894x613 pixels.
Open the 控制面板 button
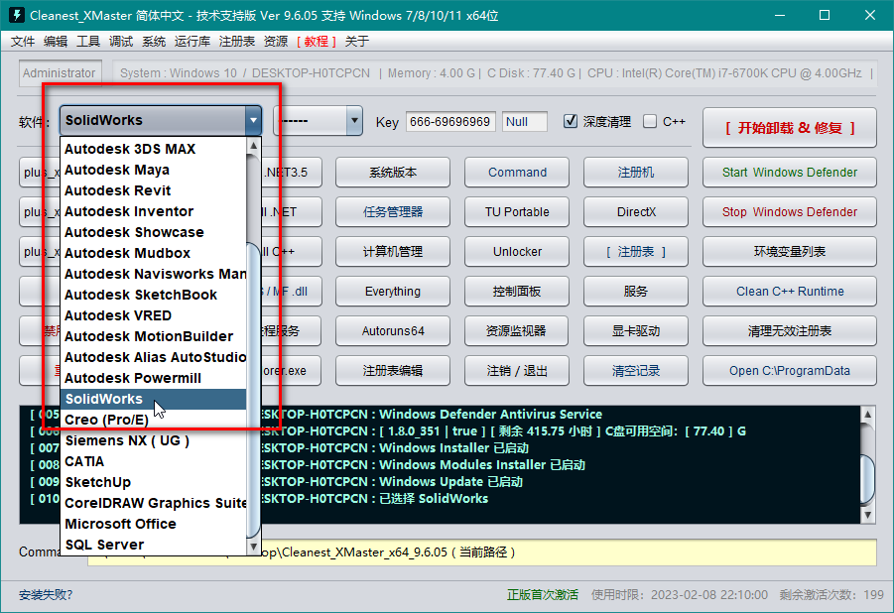[517, 292]
